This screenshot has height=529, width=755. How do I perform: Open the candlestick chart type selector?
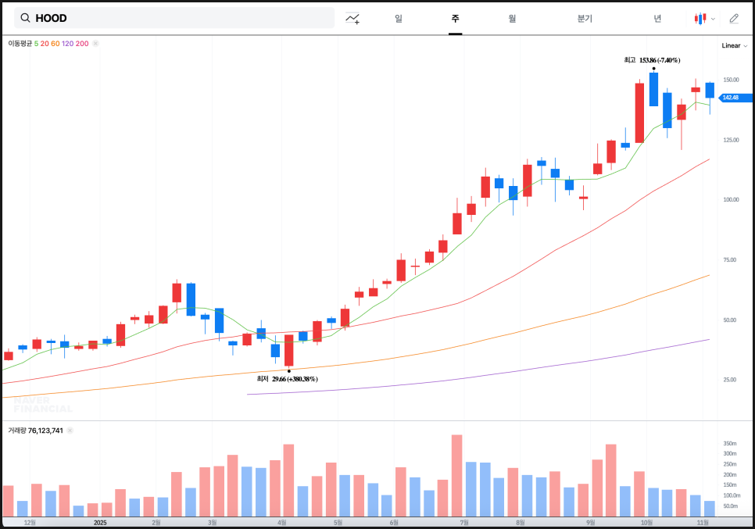coord(700,18)
